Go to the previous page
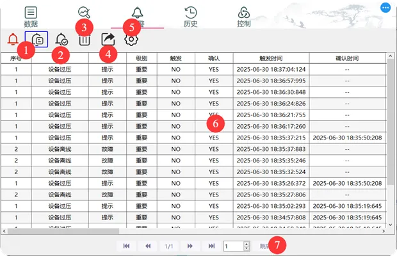 tap(148, 246)
